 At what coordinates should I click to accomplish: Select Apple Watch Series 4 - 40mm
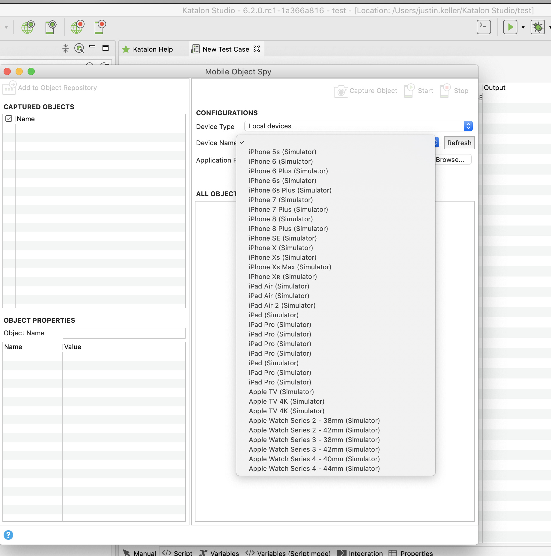tap(336, 459)
